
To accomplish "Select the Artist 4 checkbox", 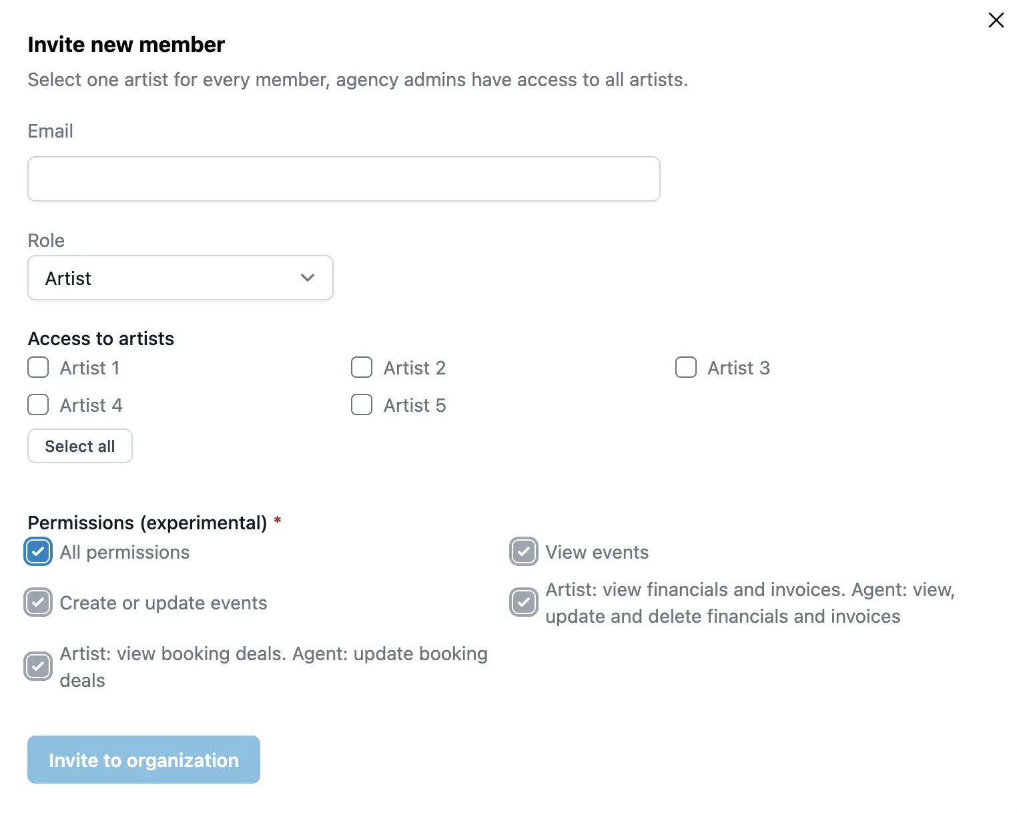I will coord(38,404).
